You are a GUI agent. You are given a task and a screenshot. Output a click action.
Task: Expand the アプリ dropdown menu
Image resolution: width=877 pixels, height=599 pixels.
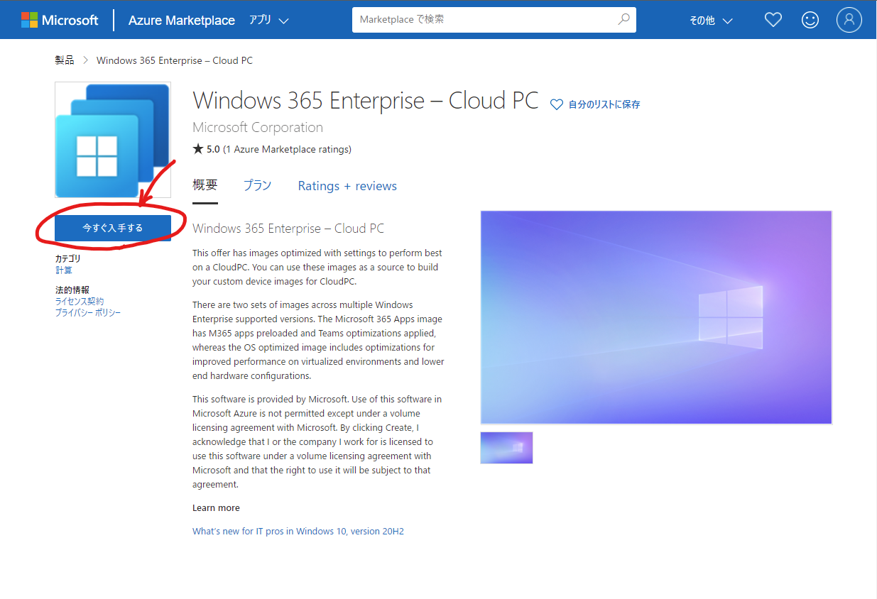click(268, 20)
